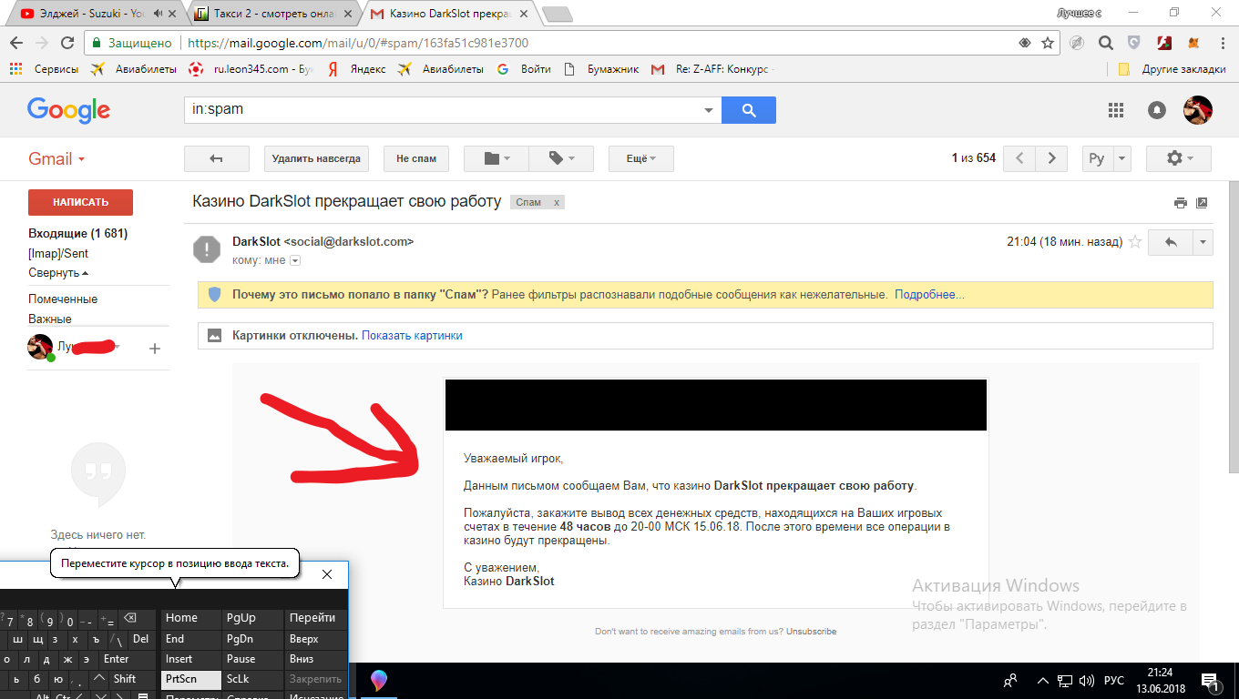Viewport: 1239px width, 699px height.
Task: Click the Gmail search magnifier button
Action: [749, 110]
